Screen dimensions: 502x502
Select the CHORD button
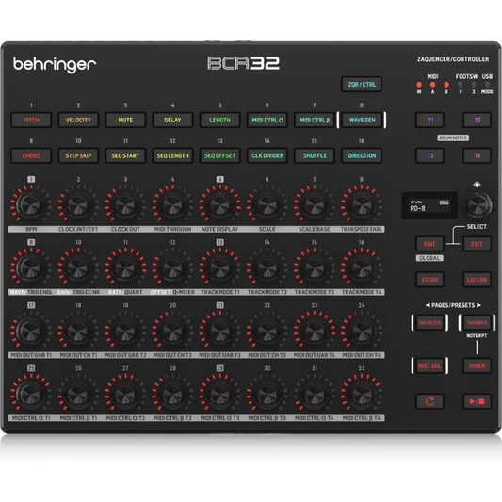[x=31, y=155]
